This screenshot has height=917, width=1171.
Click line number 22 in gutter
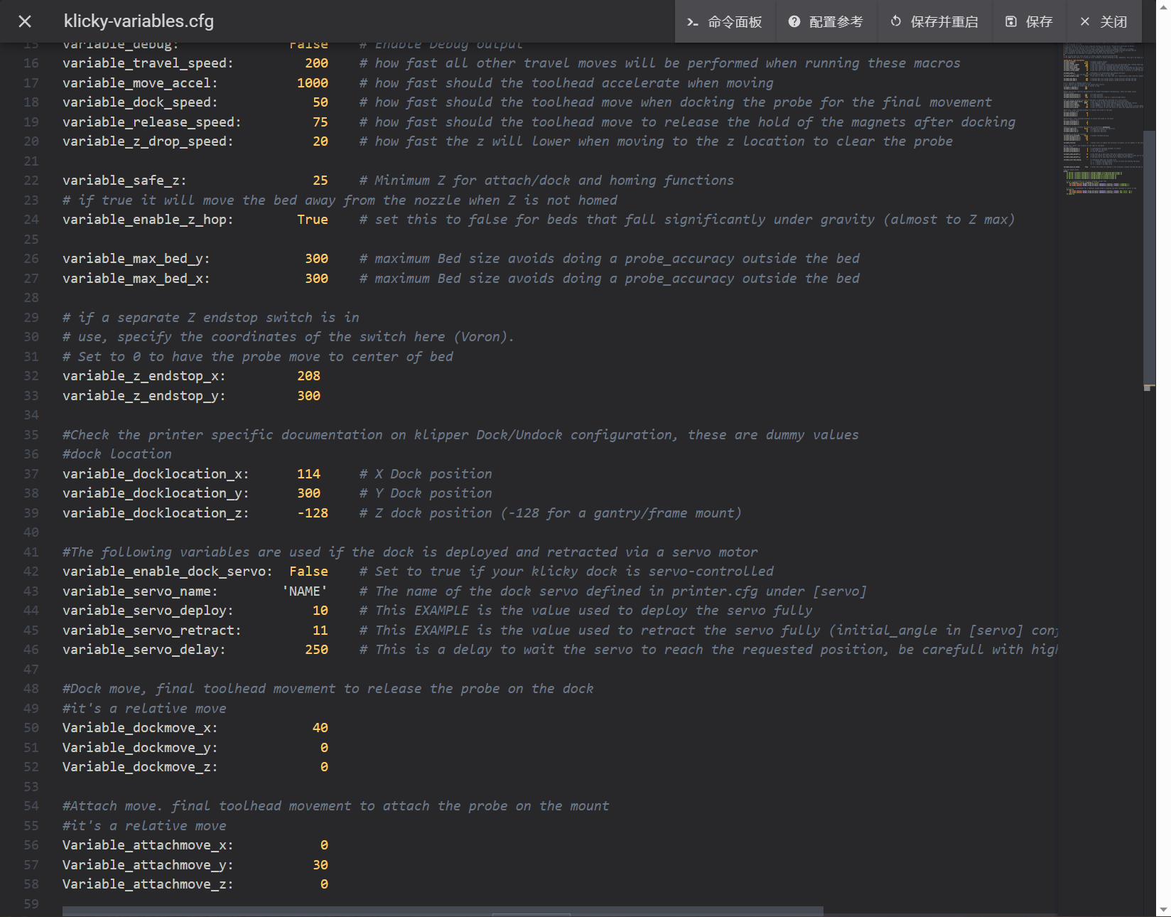pos(31,181)
